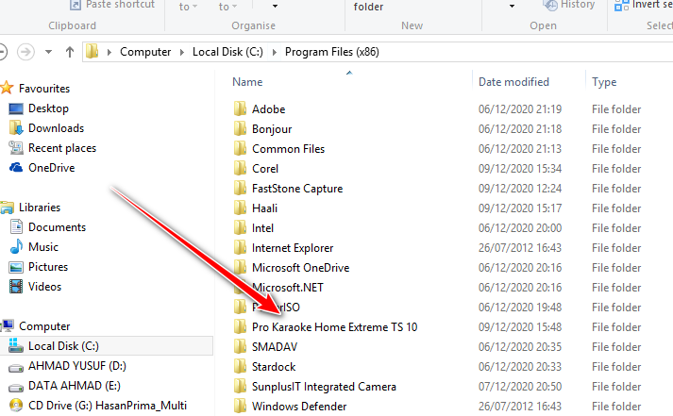Select DATA AHMAD (E:) drive in the sidebar
673x416 pixels.
[75, 386]
